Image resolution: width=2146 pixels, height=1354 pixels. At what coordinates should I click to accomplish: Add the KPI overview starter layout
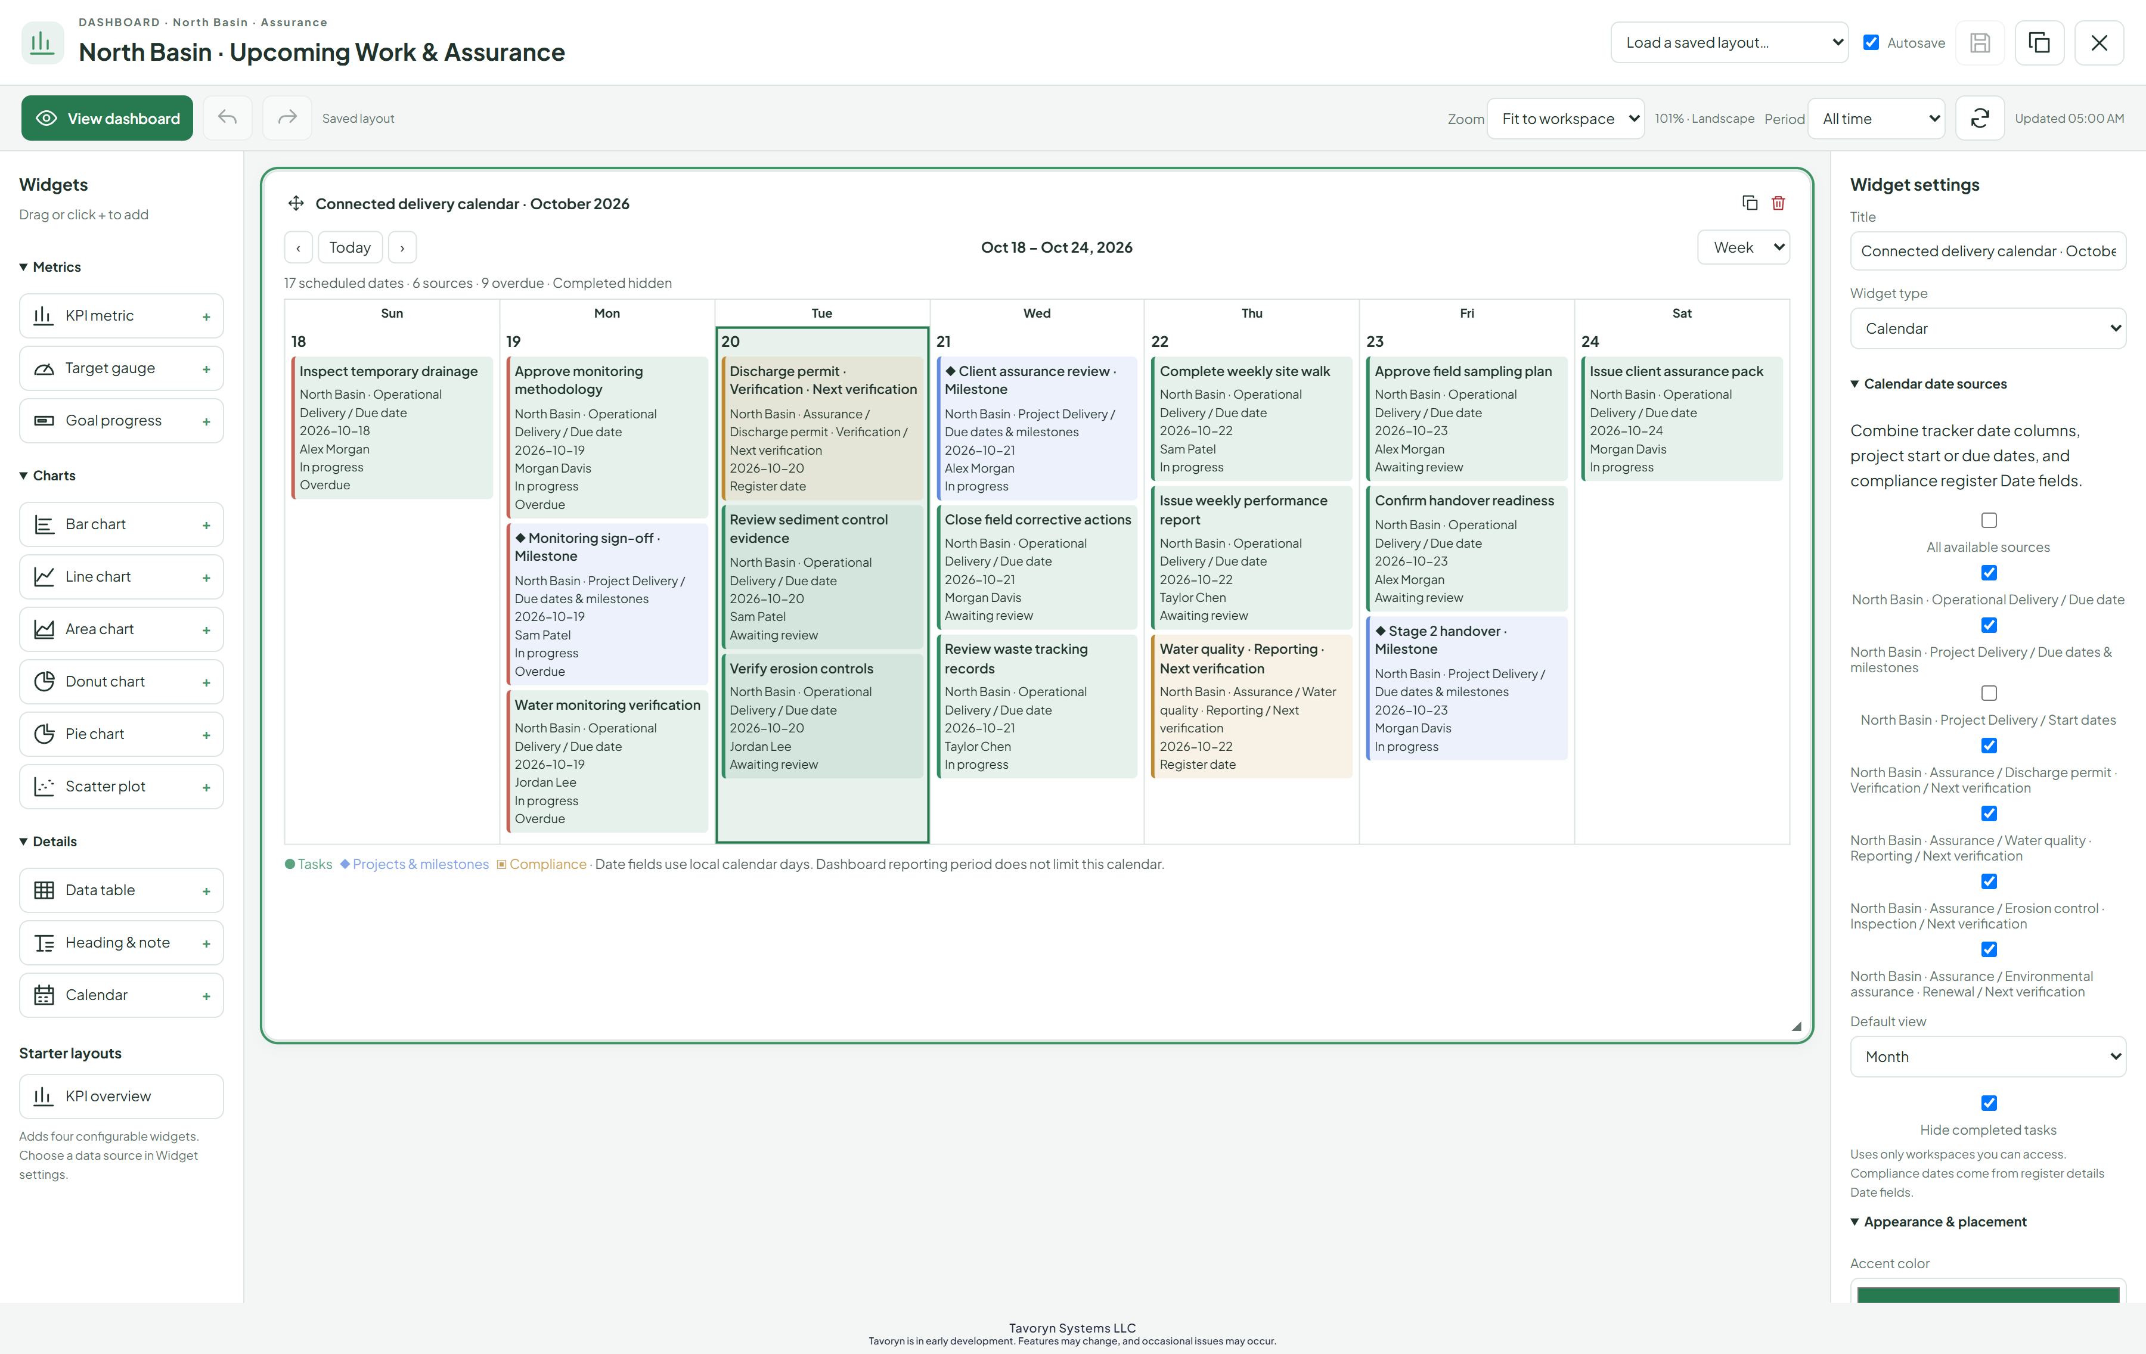tap(121, 1096)
